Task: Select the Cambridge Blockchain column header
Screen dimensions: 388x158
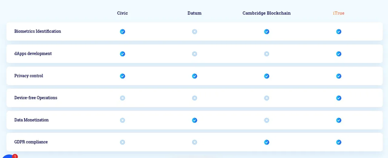Action: tap(266, 13)
